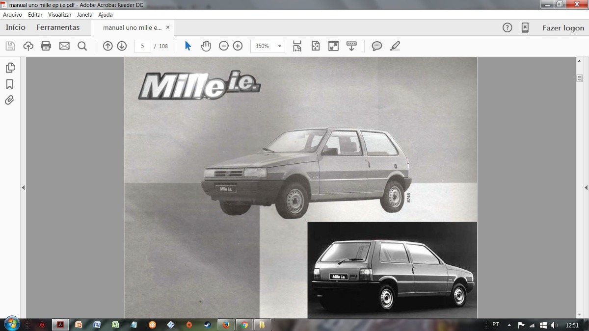
Task: Show hidden tray icons arrow
Action: coord(509,325)
